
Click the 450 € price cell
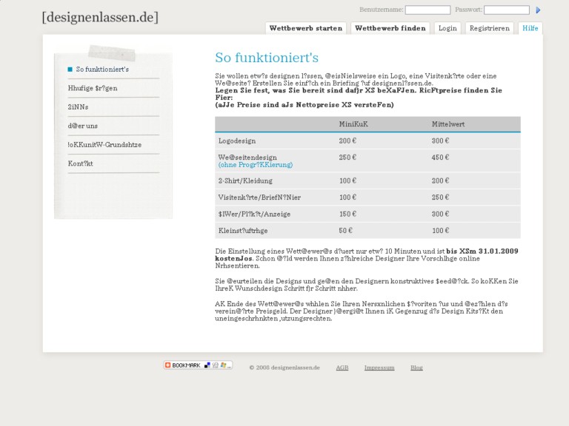click(440, 158)
